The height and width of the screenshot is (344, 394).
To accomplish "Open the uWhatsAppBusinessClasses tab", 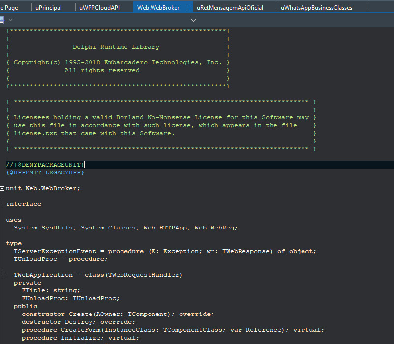I will [x=316, y=8].
